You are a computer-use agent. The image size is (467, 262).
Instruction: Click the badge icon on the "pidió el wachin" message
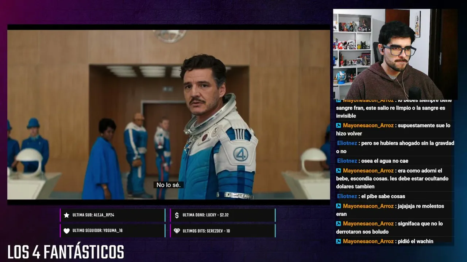[339, 241]
